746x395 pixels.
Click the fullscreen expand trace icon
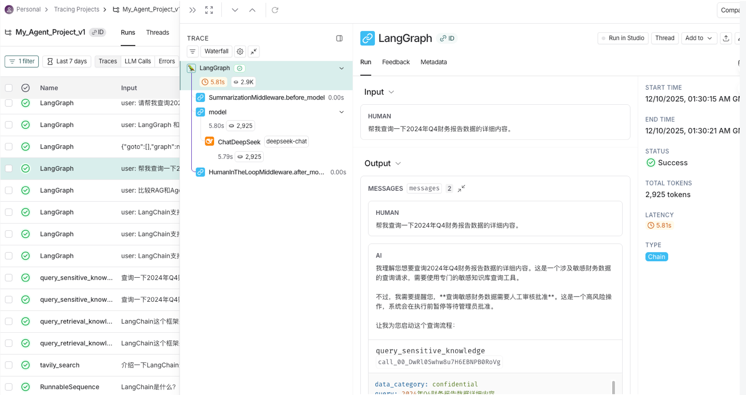[x=209, y=10]
